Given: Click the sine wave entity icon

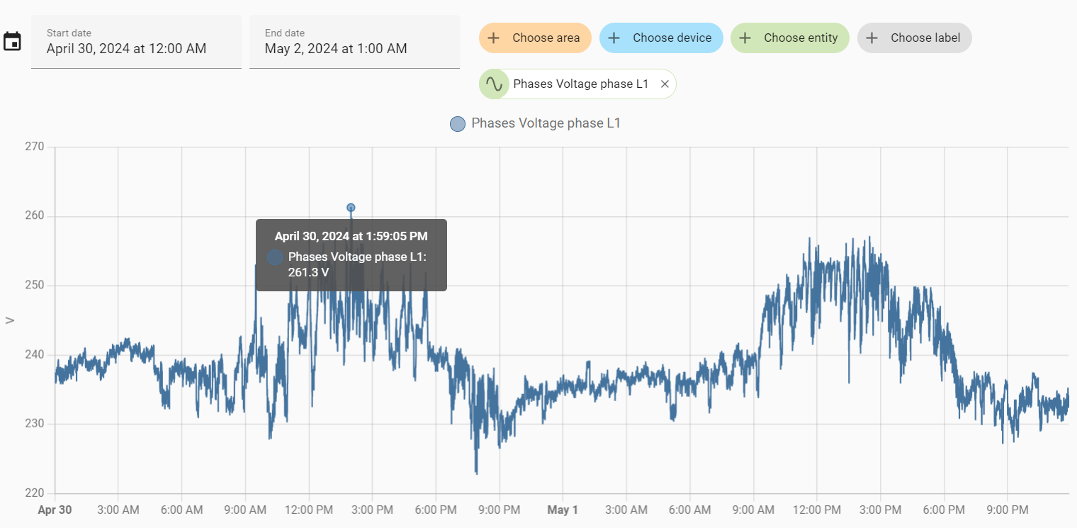Looking at the screenshot, I should tap(494, 84).
